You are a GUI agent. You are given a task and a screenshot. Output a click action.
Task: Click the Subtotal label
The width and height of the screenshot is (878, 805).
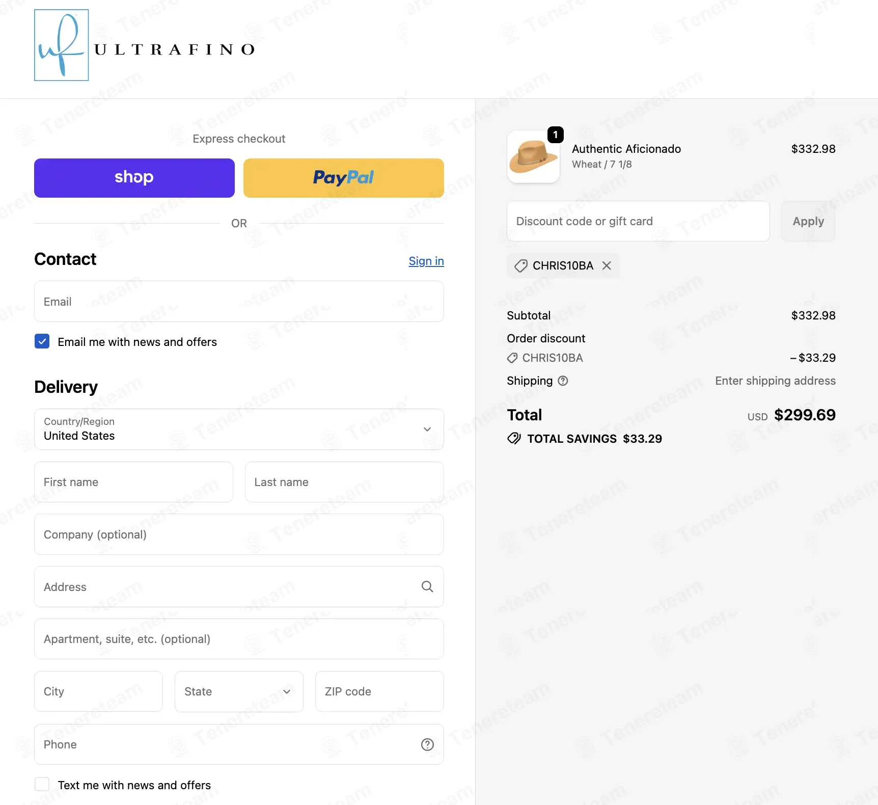point(529,315)
